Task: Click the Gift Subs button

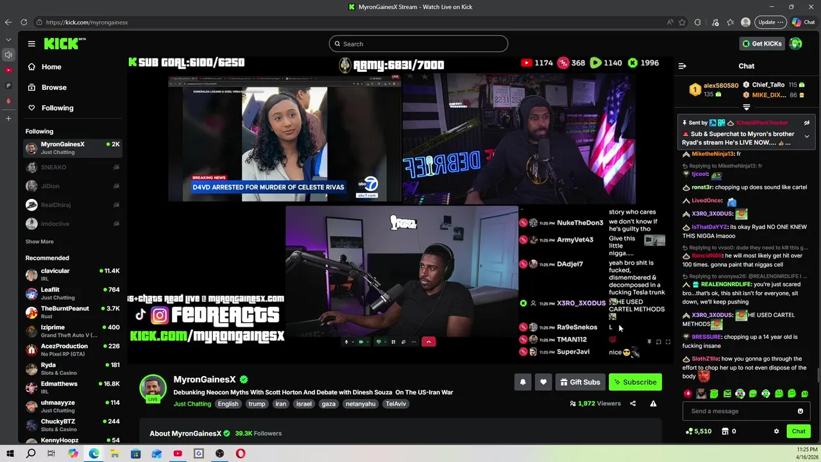Action: [580, 382]
